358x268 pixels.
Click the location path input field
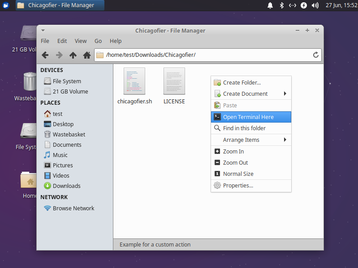point(208,55)
